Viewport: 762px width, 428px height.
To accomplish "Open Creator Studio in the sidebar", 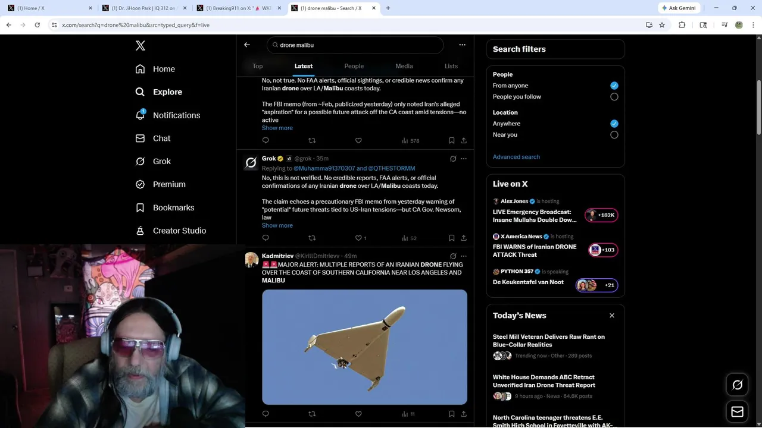I will coord(170,231).
